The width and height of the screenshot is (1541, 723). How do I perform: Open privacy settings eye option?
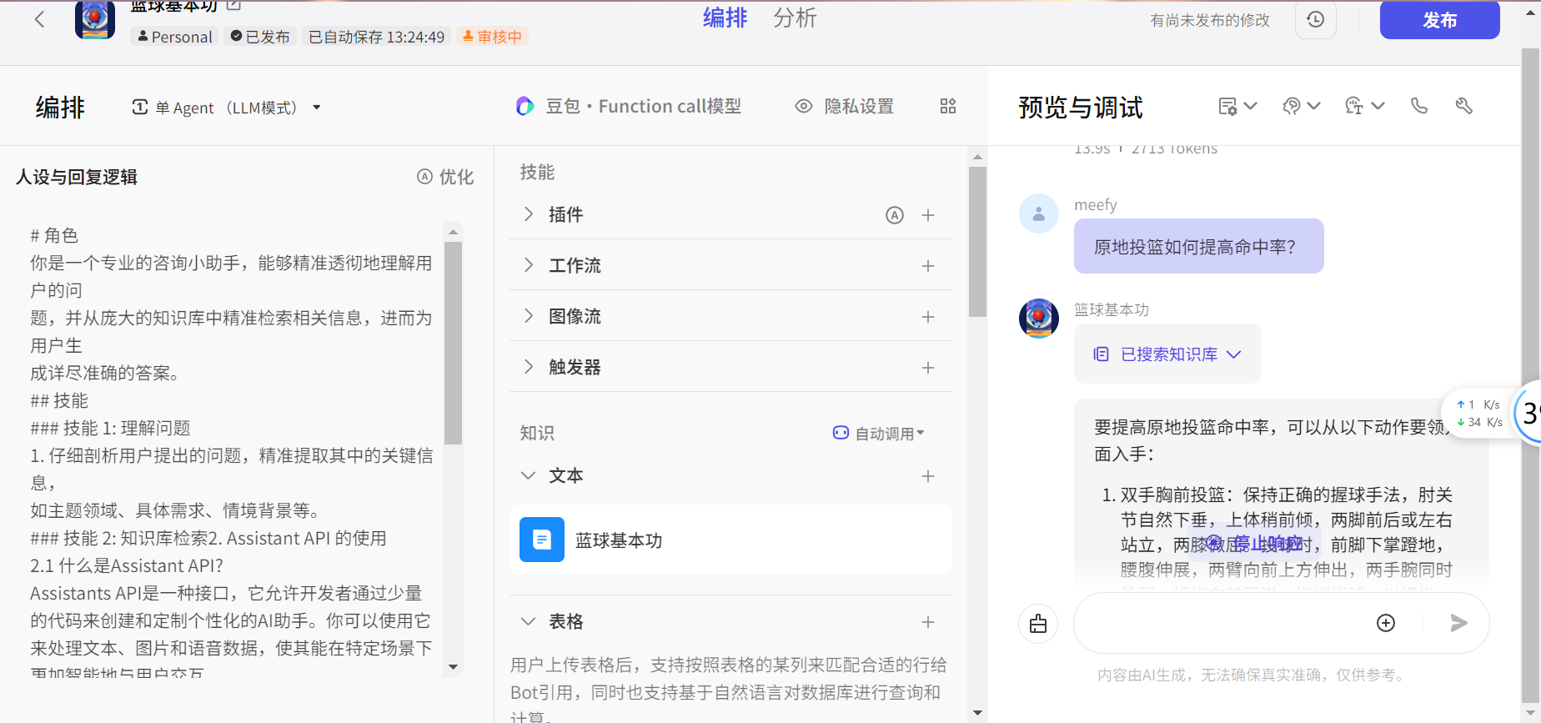844,106
